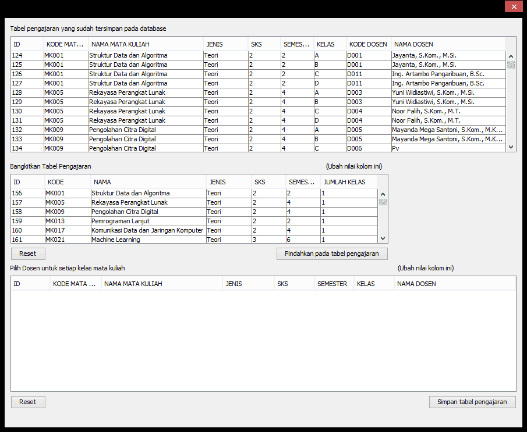Click Pindahkan pada tabel pengajaran button
527x432 pixels.
point(332,254)
